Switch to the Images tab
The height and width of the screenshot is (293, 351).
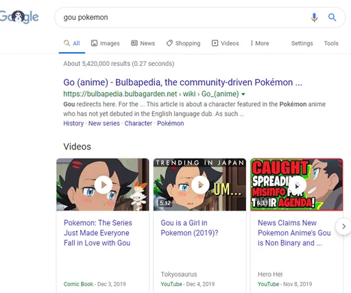[x=105, y=43]
